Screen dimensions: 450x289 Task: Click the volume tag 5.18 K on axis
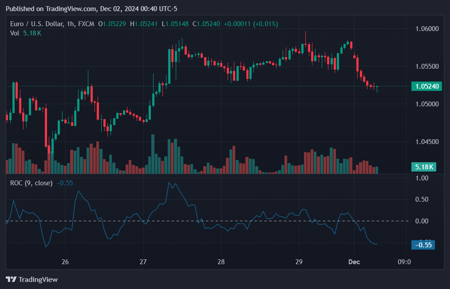click(424, 167)
